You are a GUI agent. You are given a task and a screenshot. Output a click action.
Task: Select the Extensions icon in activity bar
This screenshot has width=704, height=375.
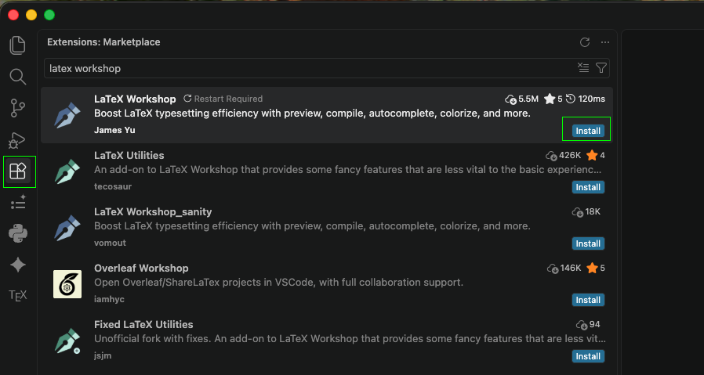pos(18,171)
